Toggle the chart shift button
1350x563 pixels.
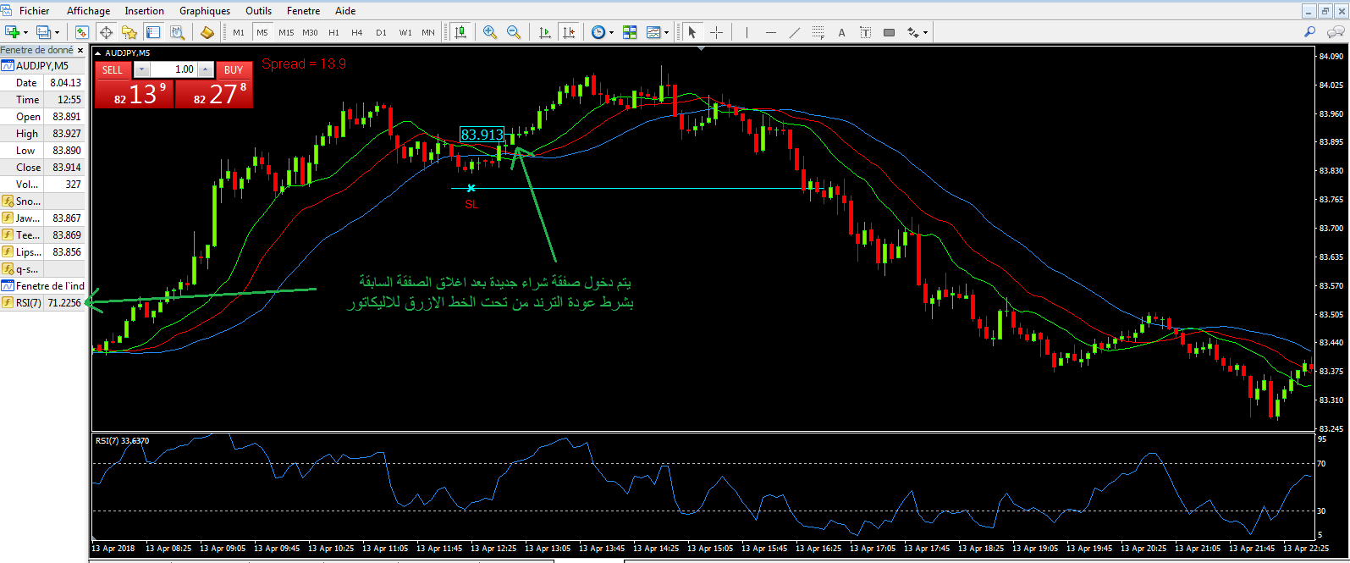[x=569, y=32]
